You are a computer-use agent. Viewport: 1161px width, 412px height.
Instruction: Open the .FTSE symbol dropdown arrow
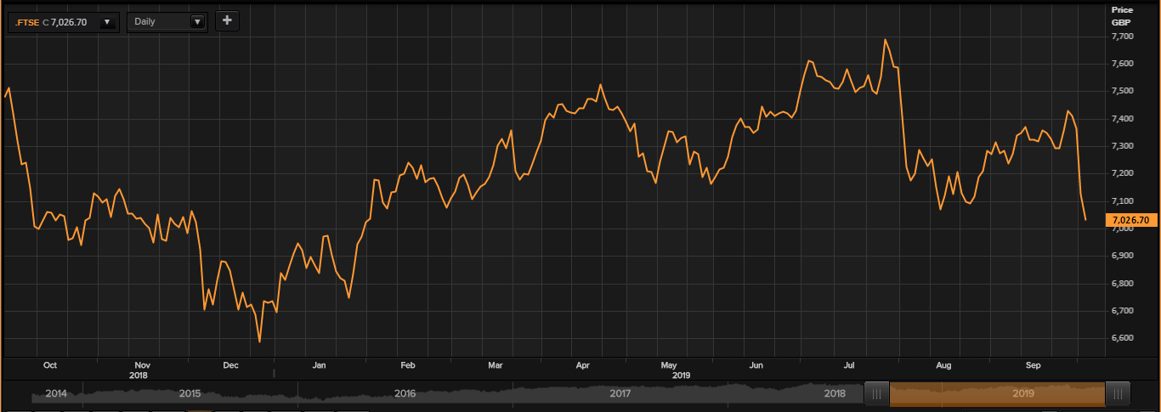(107, 21)
